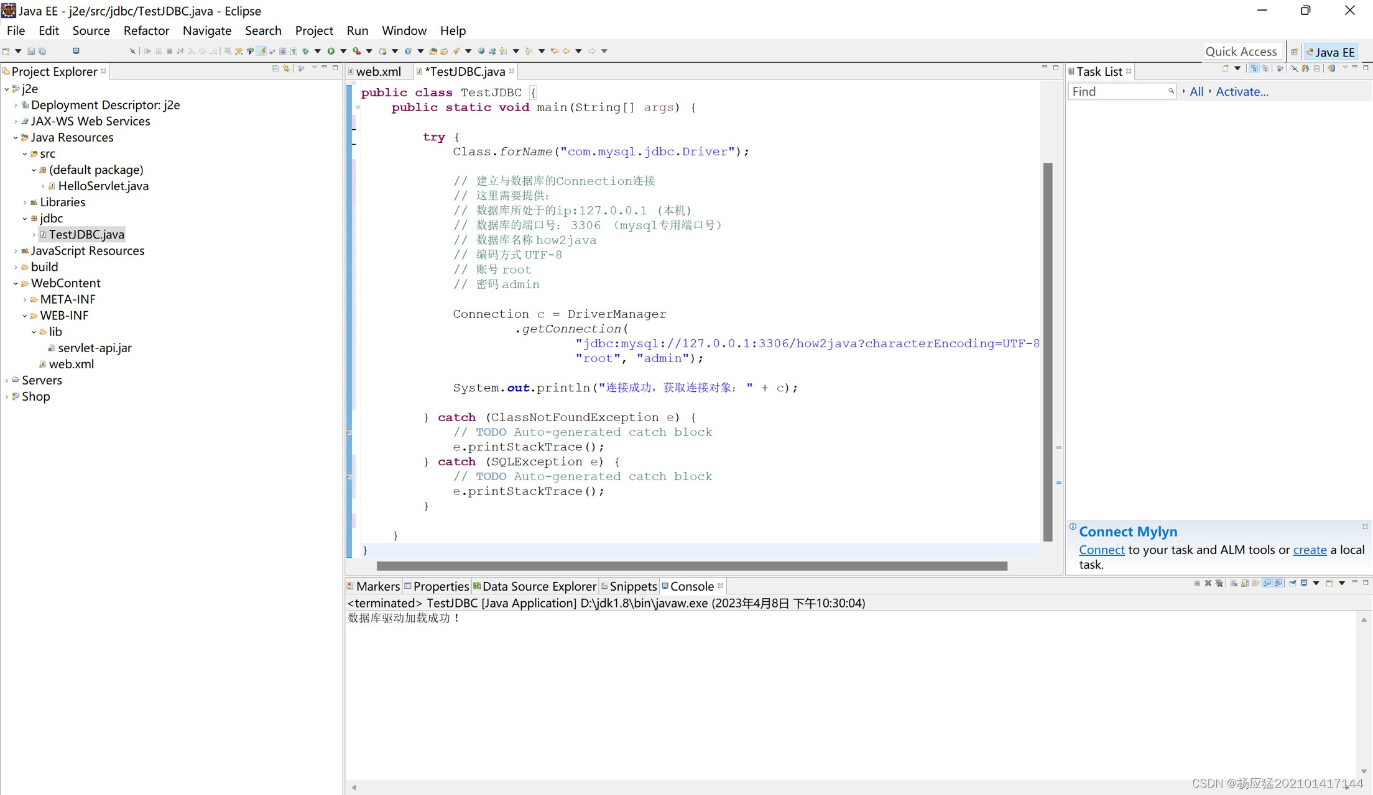Select TestJDBC.java in Project Explorer
The image size is (1373, 795).
(x=86, y=234)
